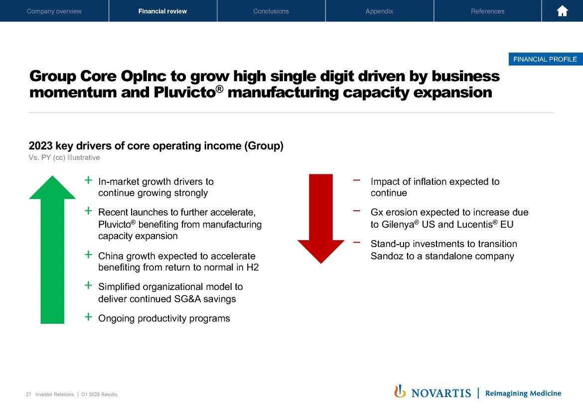Click the FINANCIAL PROFILE label

coord(545,59)
